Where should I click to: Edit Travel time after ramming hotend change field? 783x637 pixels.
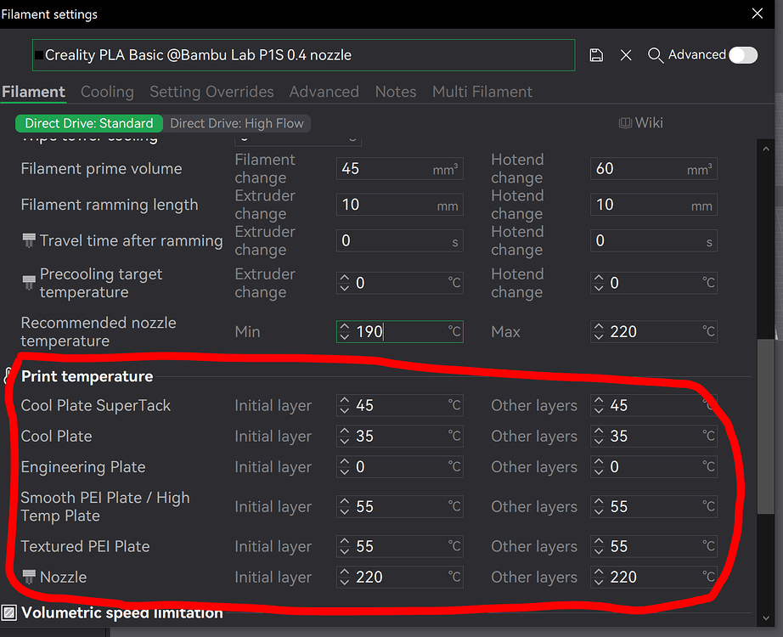(x=654, y=241)
